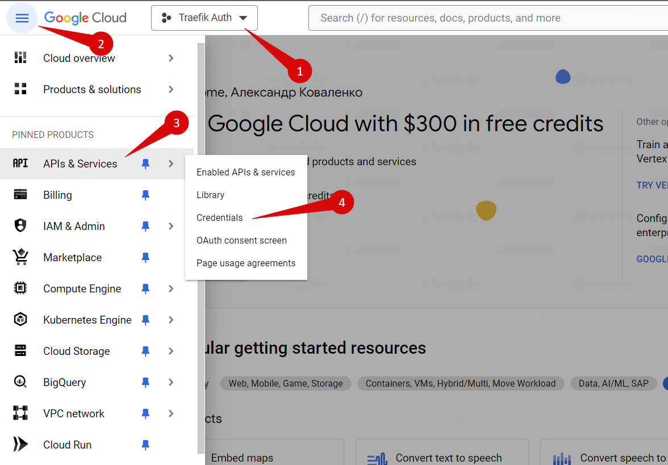Image resolution: width=668 pixels, height=465 pixels.
Task: Expand the VPC network submenu chevron
Action: (171, 413)
